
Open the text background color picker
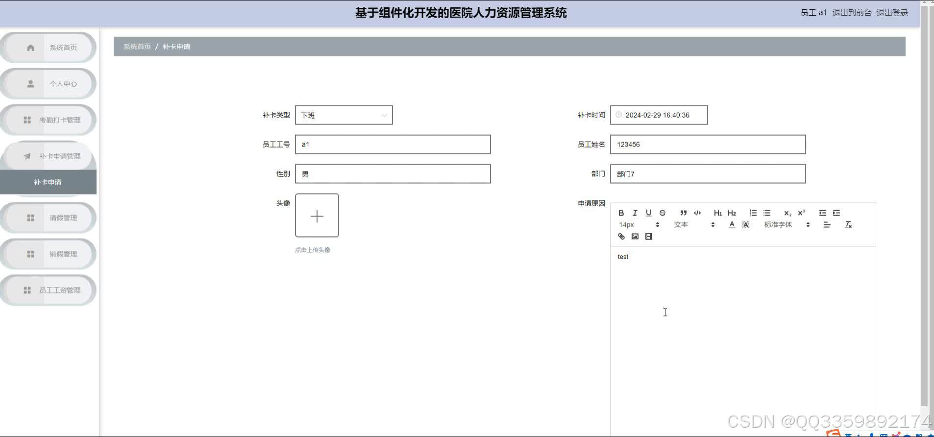(745, 225)
